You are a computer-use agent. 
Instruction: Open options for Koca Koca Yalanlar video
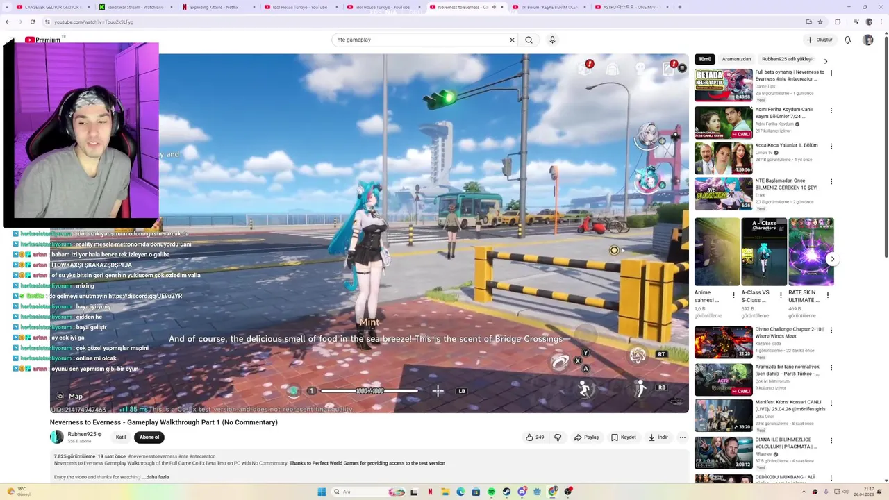(x=831, y=146)
